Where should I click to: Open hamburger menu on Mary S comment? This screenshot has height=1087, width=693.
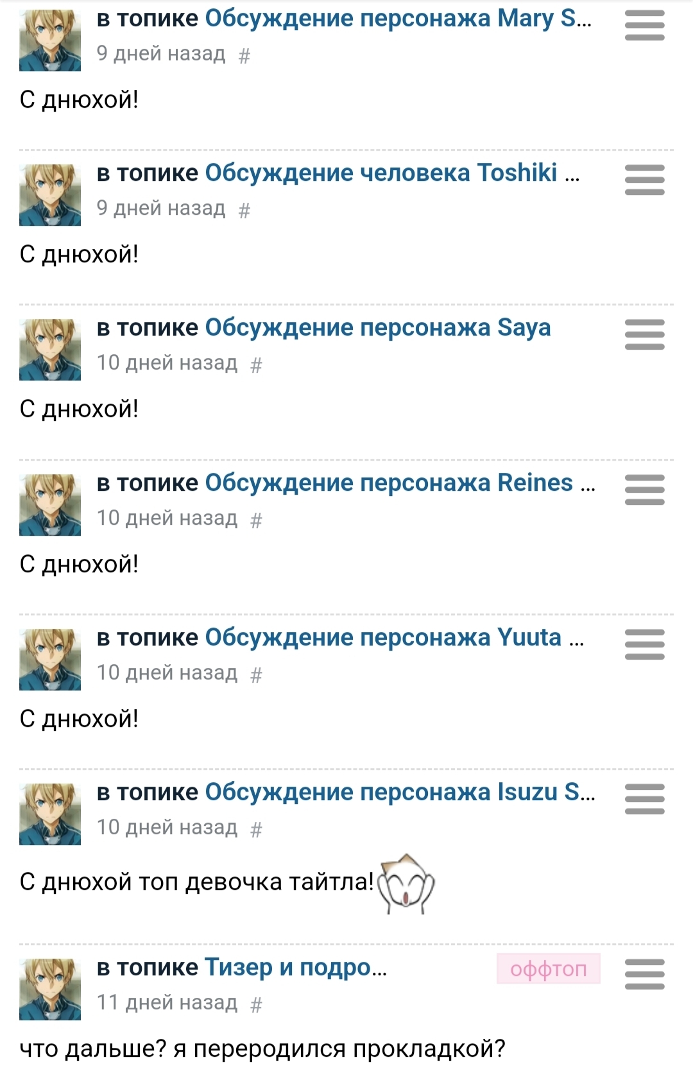tap(644, 26)
